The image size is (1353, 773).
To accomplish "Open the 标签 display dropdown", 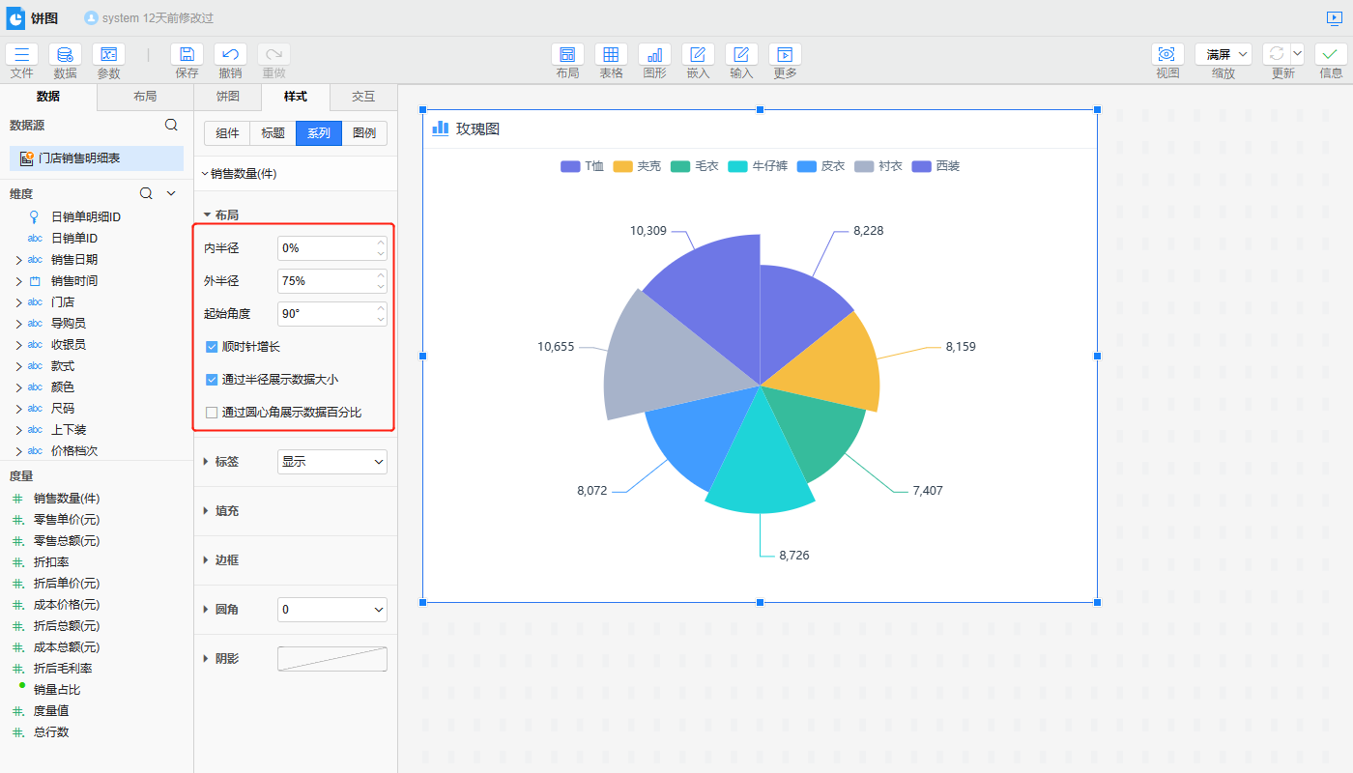I will point(331,462).
